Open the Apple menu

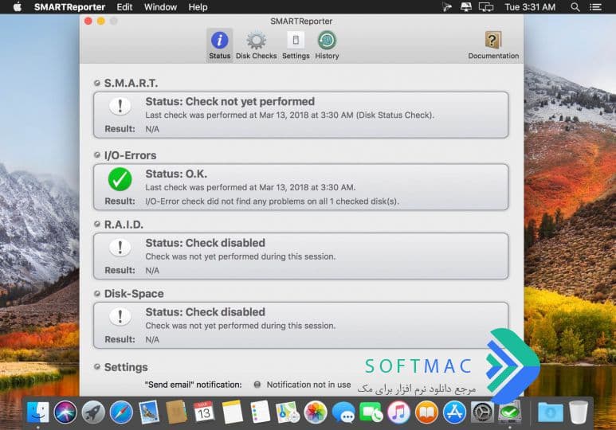point(18,7)
